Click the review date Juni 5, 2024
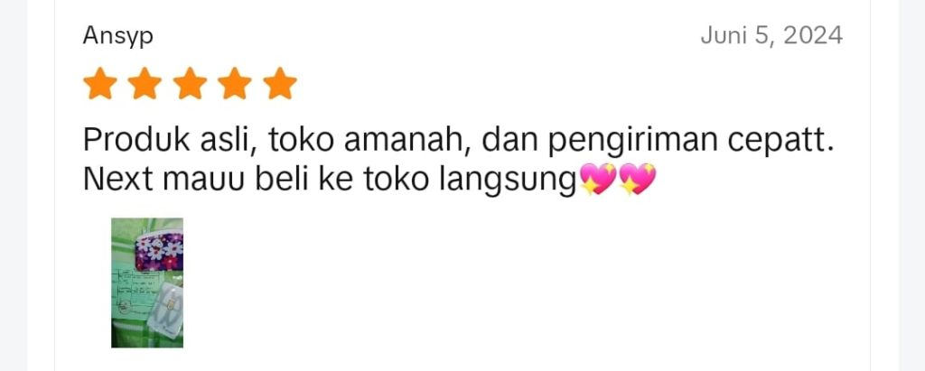This screenshot has height=371, width=925. (771, 36)
